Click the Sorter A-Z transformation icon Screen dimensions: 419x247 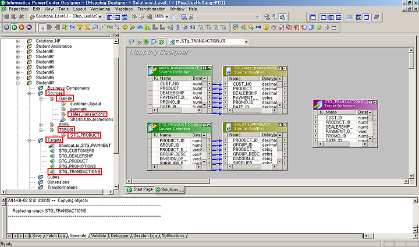pyautogui.click(x=177, y=27)
